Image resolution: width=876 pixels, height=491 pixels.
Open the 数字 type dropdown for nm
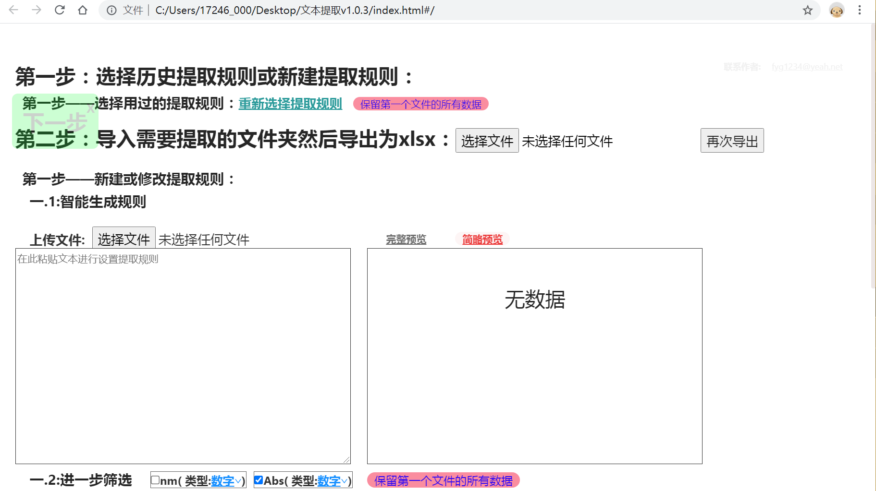226,481
